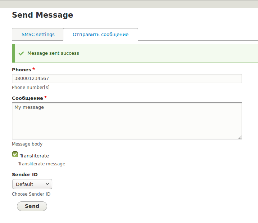Click the "Choose Sender ID" help text
The height and width of the screenshot is (223, 258).
click(x=31, y=194)
